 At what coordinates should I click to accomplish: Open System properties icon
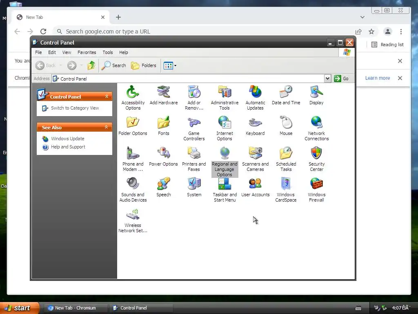(x=194, y=187)
